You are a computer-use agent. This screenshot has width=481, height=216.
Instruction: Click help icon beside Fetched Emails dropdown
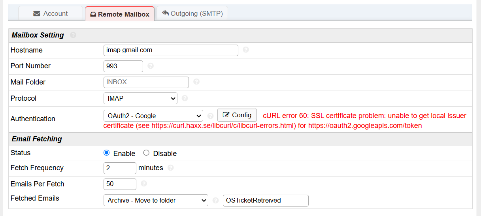(x=215, y=201)
